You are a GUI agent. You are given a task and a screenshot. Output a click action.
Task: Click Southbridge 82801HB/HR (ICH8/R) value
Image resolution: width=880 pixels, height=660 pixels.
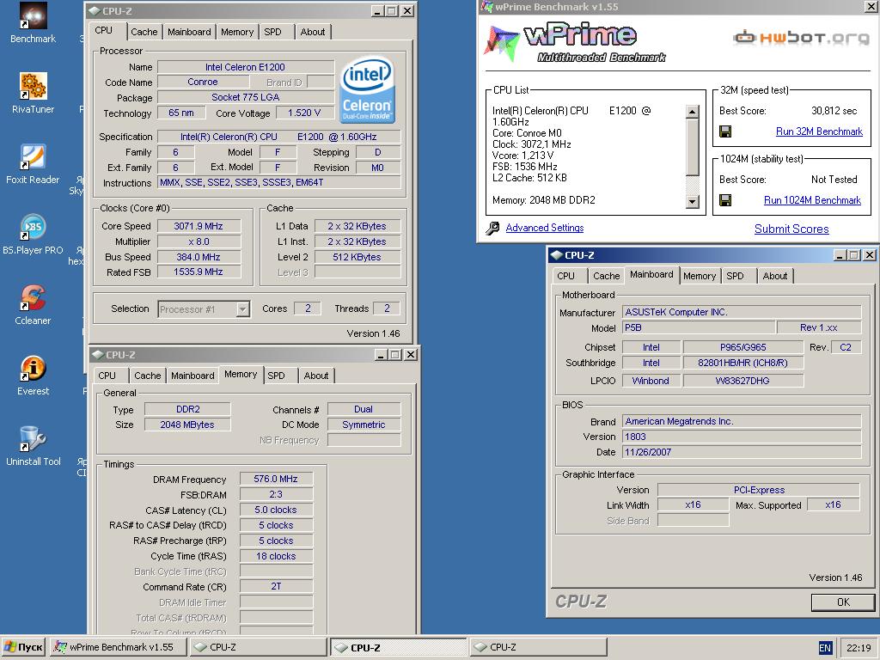tap(743, 363)
